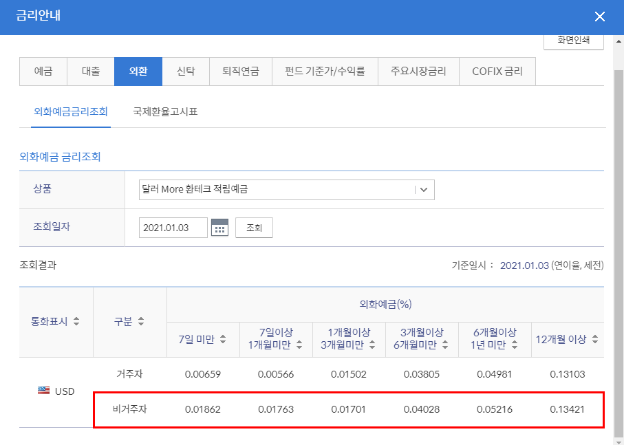Expand the 상품 dropdown chevron

tap(424, 190)
